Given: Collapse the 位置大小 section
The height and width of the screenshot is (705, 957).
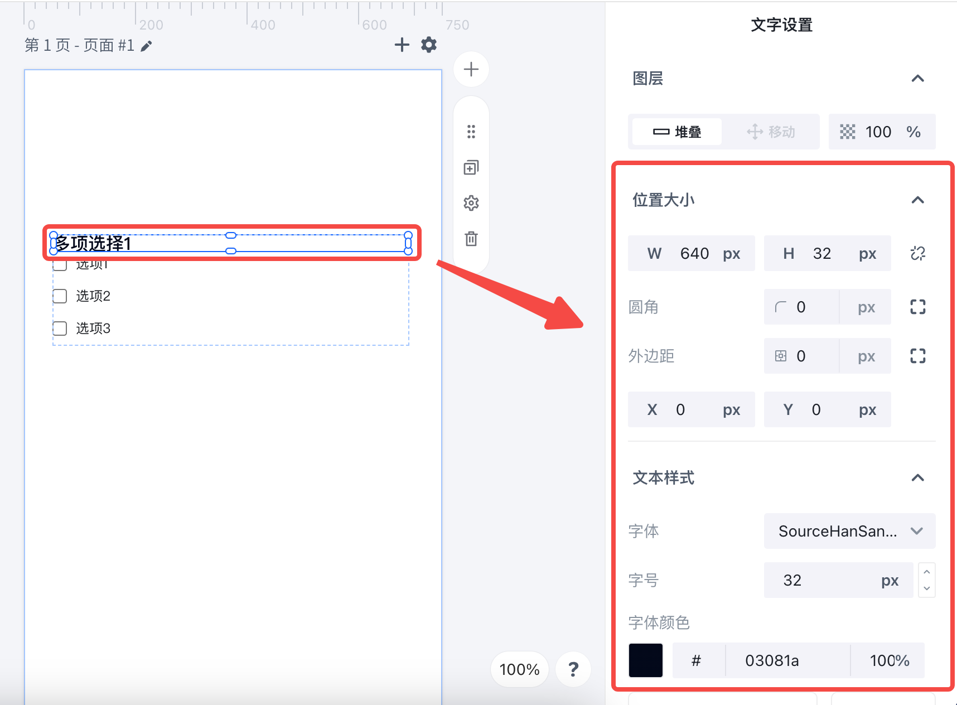Looking at the screenshot, I should (918, 200).
